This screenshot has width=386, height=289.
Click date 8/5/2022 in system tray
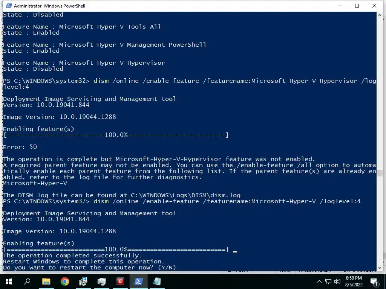click(x=354, y=285)
